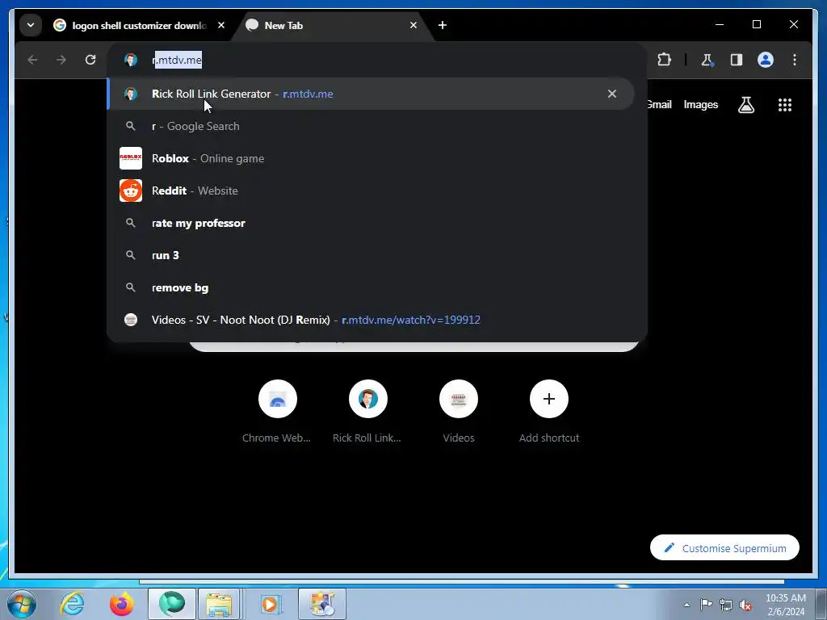Pick the 'rate my professor' suggestion
Viewport: 827px width, 620px height.
pos(370,223)
